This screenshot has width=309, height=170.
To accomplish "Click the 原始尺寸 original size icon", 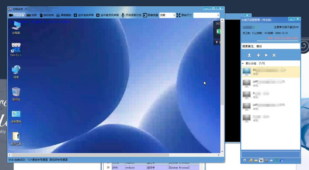I will coord(178,15).
